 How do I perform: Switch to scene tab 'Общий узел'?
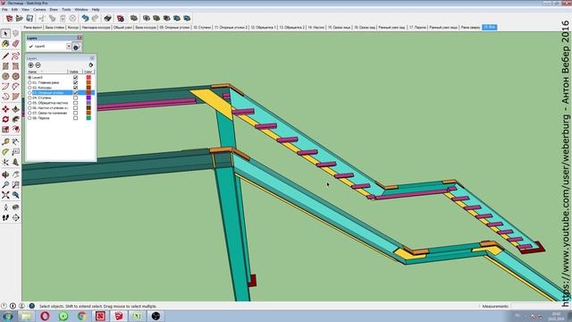point(122,28)
